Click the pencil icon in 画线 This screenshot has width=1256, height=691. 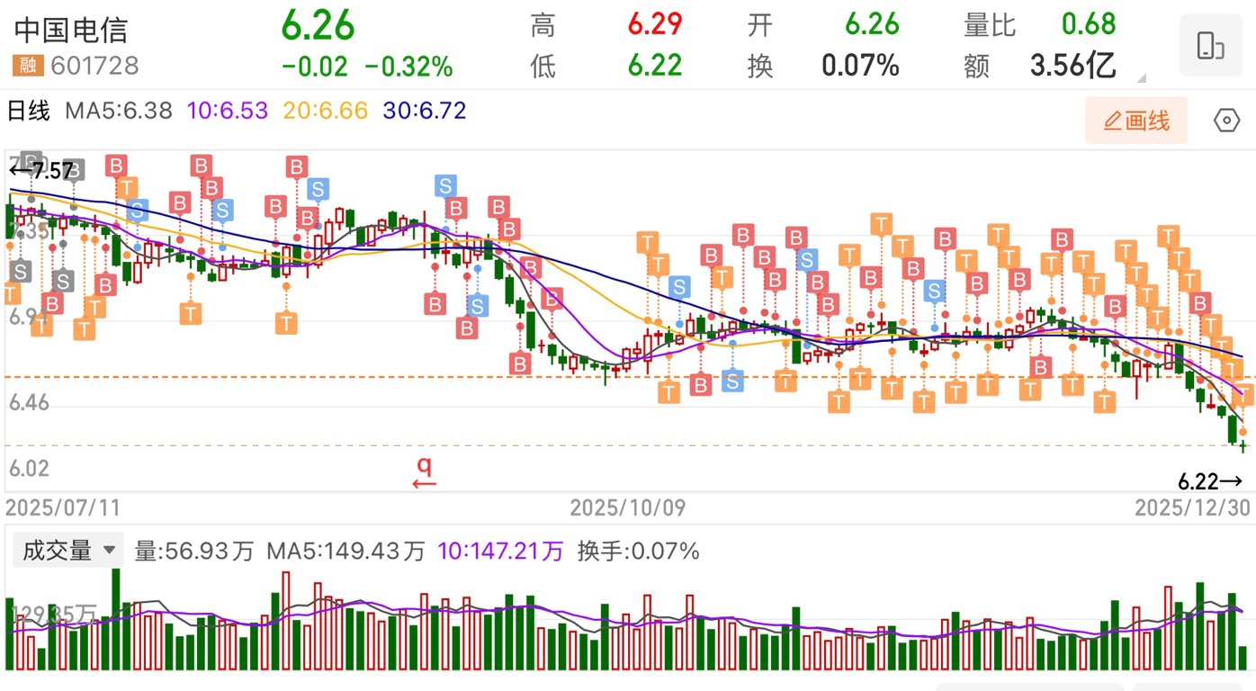1112,121
